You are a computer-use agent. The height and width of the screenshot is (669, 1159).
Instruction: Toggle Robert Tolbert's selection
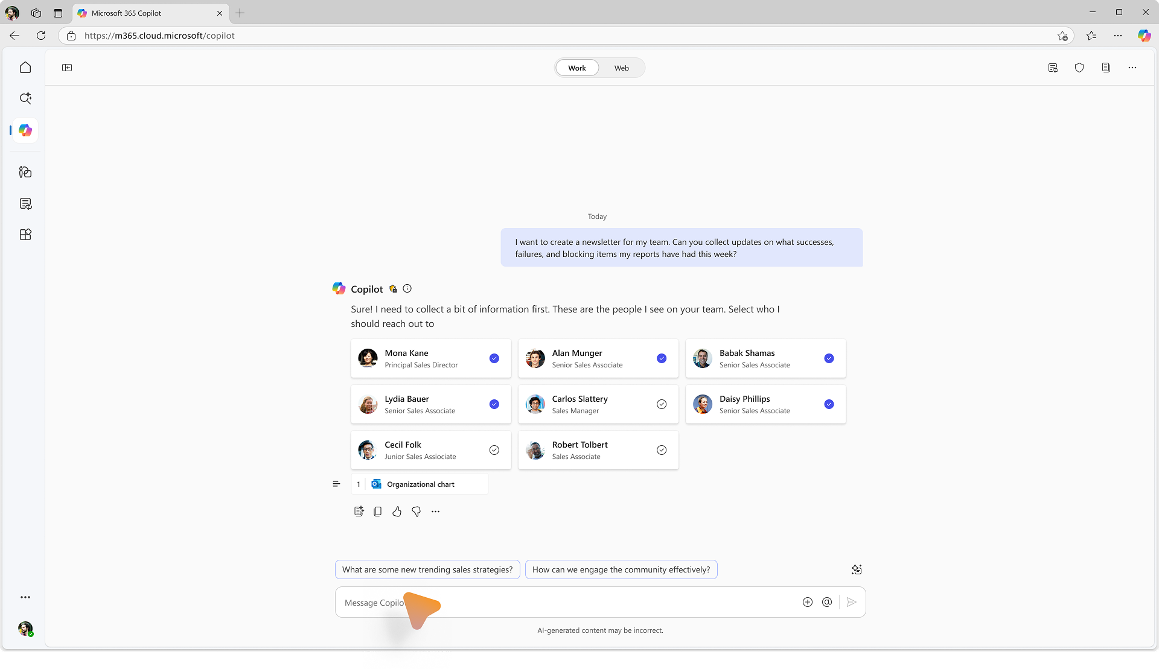click(661, 450)
